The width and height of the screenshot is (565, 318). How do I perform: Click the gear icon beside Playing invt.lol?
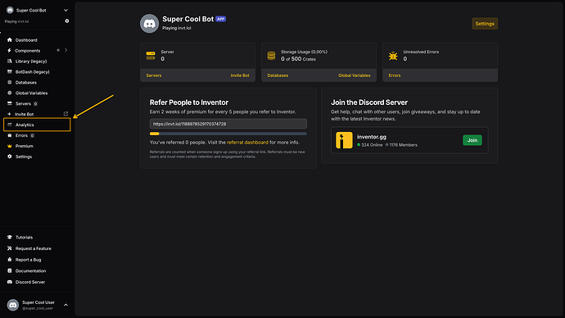67,21
